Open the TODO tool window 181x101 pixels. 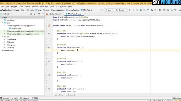35,98
